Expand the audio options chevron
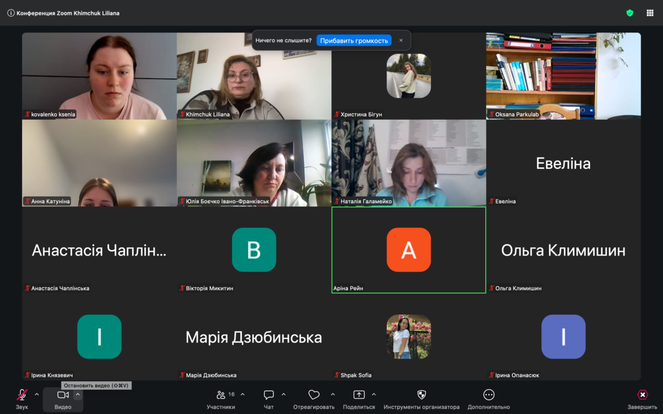This screenshot has height=414, width=663. (x=37, y=394)
